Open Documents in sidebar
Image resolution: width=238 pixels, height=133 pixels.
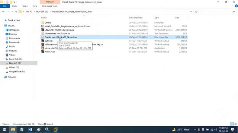[15, 38]
